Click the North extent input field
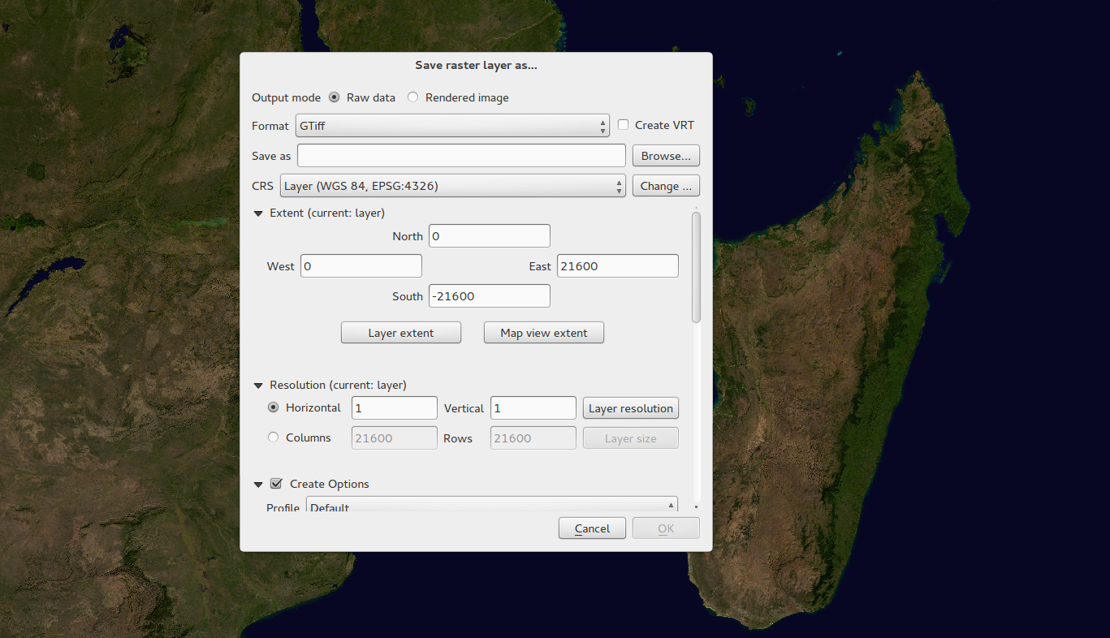The image size is (1110, 638). pyautogui.click(x=489, y=236)
